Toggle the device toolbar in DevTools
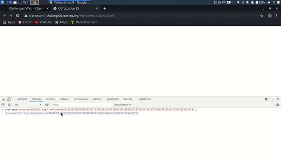The height and width of the screenshot is (158, 281). [x=9, y=99]
